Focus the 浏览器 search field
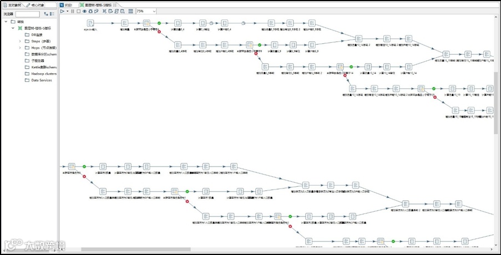This screenshot has width=501, height=255. (x=28, y=14)
